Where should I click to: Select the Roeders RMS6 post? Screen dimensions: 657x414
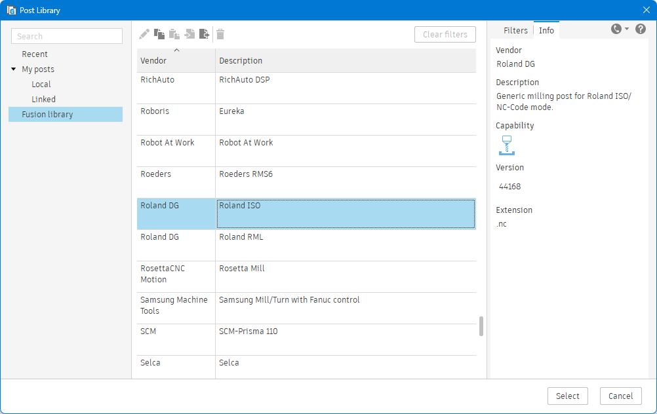pyautogui.click(x=346, y=183)
